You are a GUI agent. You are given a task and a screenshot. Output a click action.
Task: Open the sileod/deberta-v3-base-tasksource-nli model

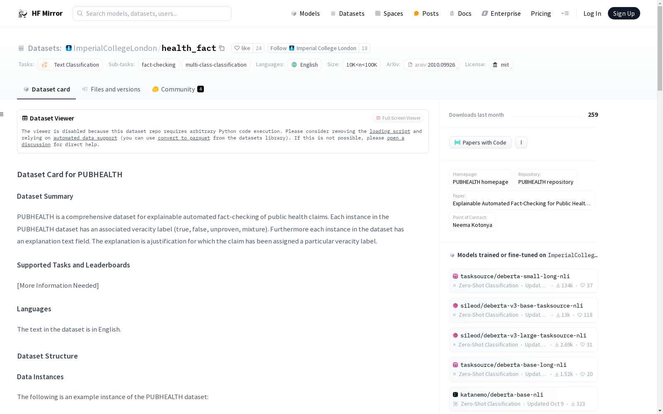click(523, 310)
